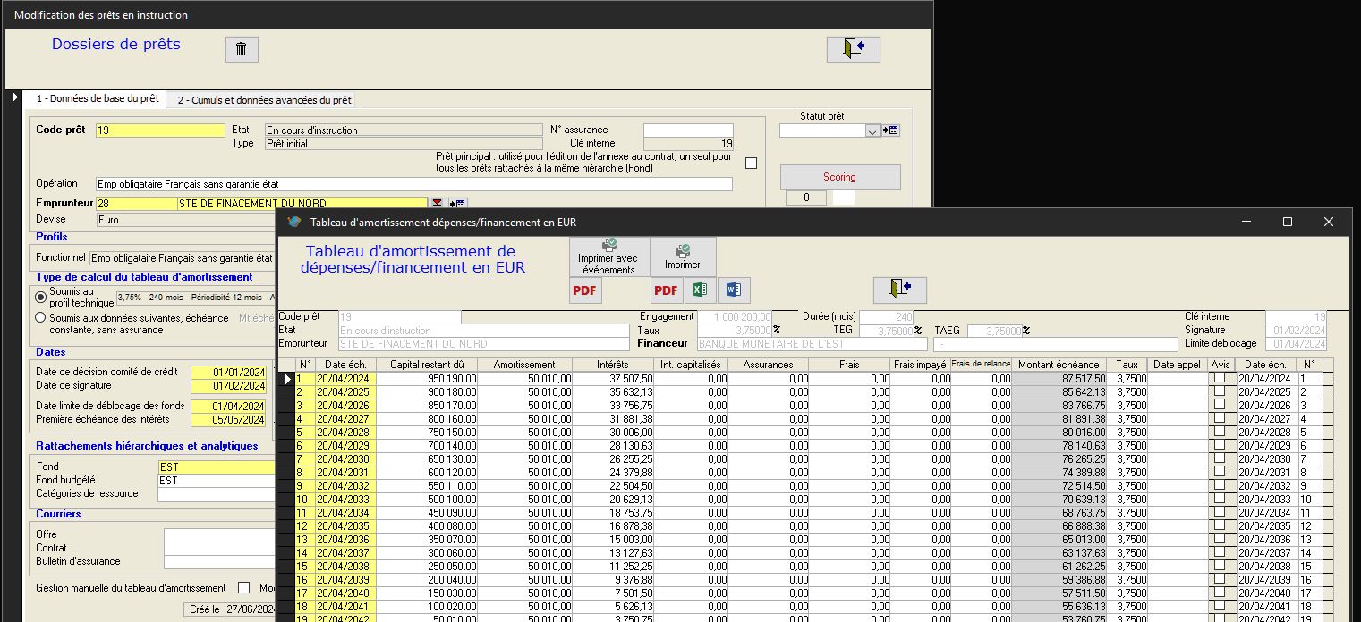The image size is (1361, 622).
Task: Export amortization table to Word
Action: (x=734, y=290)
